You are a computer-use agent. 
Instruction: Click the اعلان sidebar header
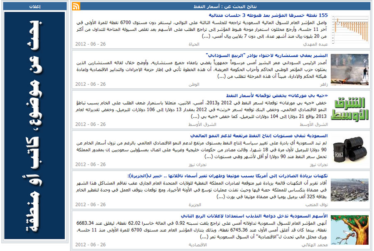pyautogui.click(x=35, y=6)
